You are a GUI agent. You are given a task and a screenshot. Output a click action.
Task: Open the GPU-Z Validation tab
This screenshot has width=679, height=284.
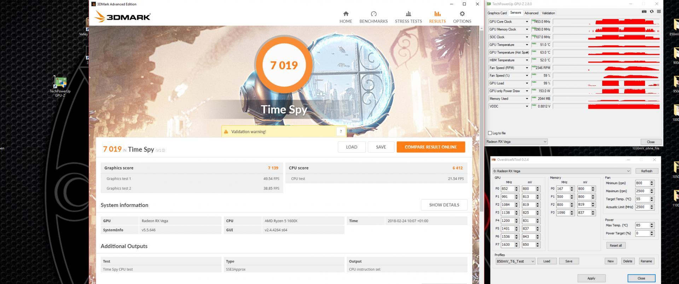(548, 13)
